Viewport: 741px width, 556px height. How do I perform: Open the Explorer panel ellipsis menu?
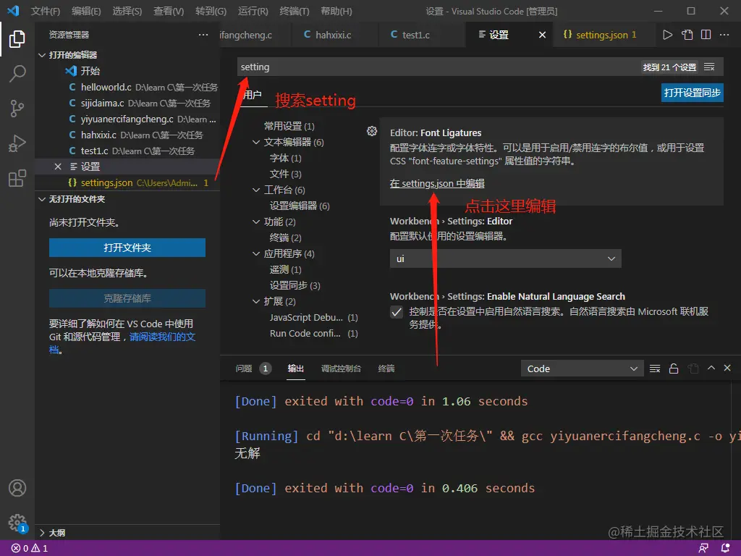[x=203, y=35]
